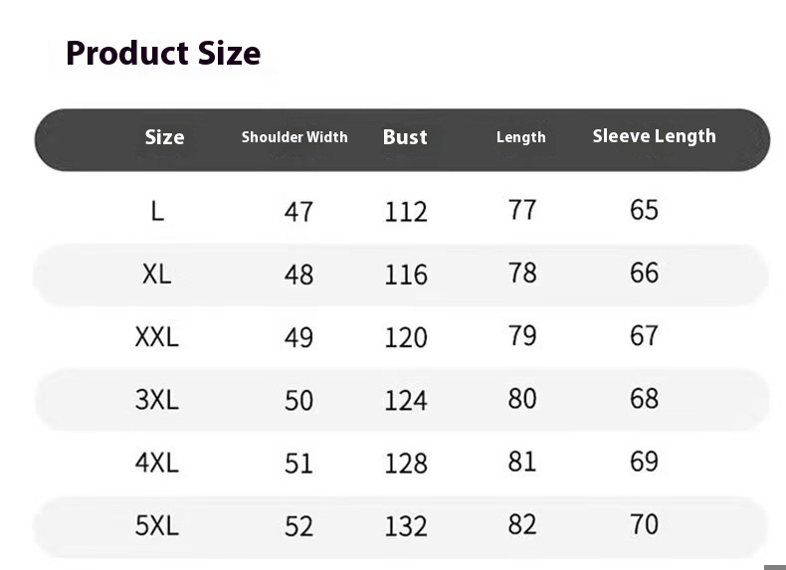Click bust value 112 for size L
Image resolution: width=786 pixels, height=570 pixels.
click(x=406, y=212)
